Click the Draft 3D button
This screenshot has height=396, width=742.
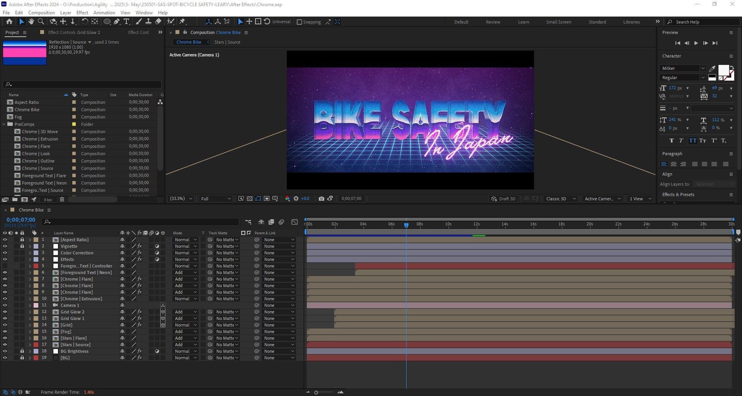tap(503, 198)
